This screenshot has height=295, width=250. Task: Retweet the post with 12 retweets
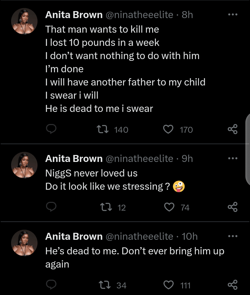103,207
